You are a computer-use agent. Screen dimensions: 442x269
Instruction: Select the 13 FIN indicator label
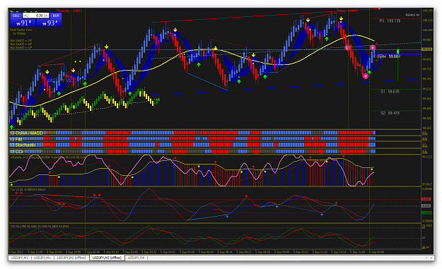(x=16, y=139)
